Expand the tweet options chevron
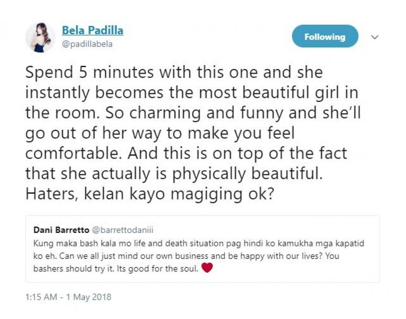406x319 pixels. pos(375,37)
